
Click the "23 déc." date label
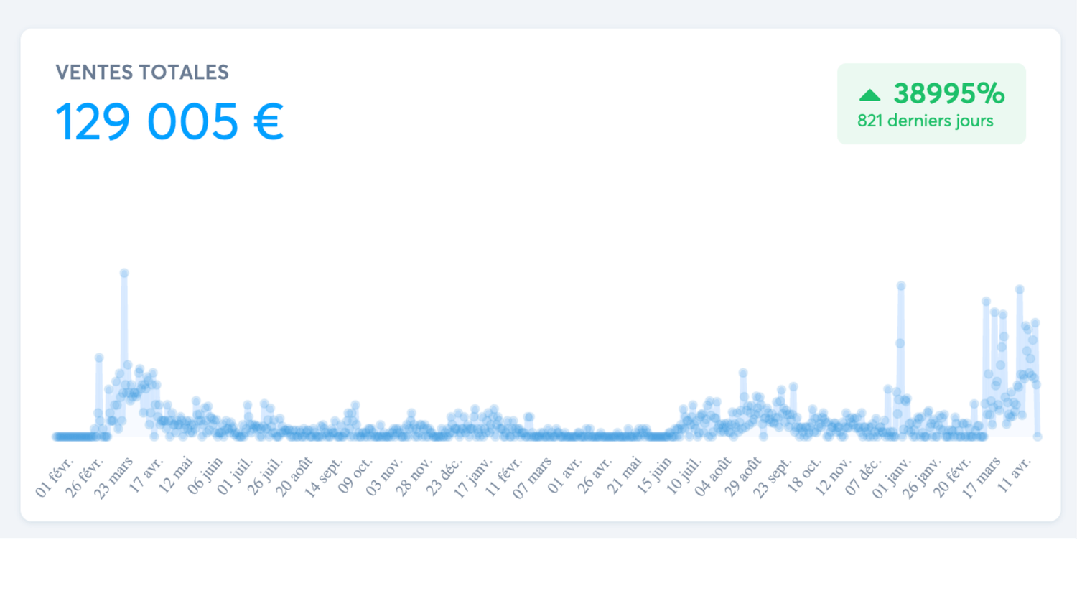click(443, 477)
